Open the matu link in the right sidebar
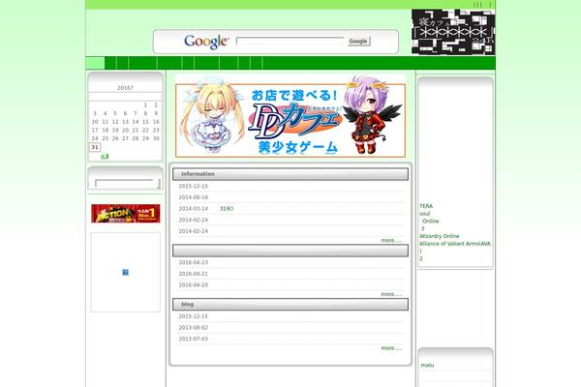This screenshot has width=581, height=387. tap(427, 365)
